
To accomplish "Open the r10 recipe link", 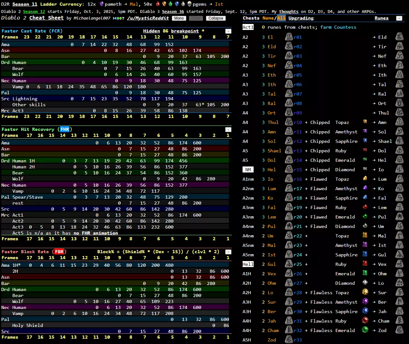I will (298, 122).
